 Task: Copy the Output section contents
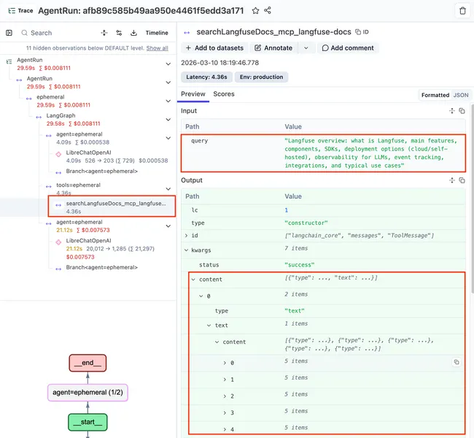(x=462, y=180)
